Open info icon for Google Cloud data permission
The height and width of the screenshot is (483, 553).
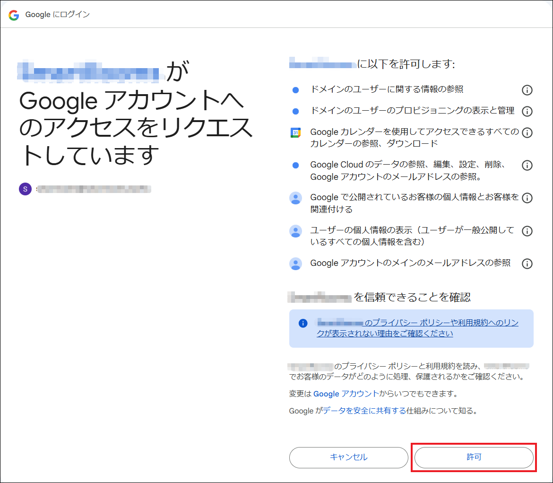(527, 165)
